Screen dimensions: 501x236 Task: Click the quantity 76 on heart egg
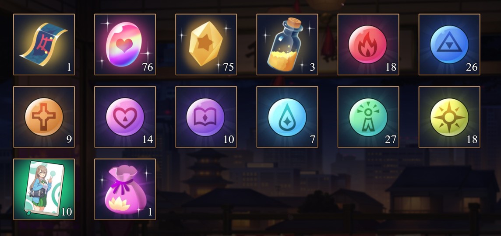(x=147, y=67)
